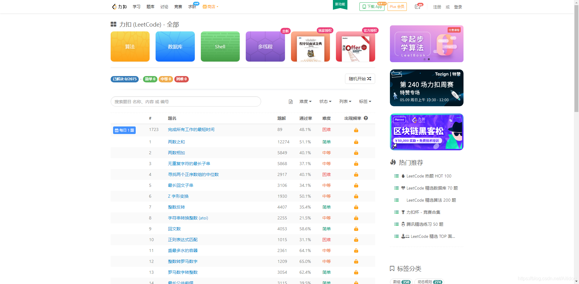
Task: Click list icon beside 力扣杯 - 竞赛合集
Action: tap(397, 212)
